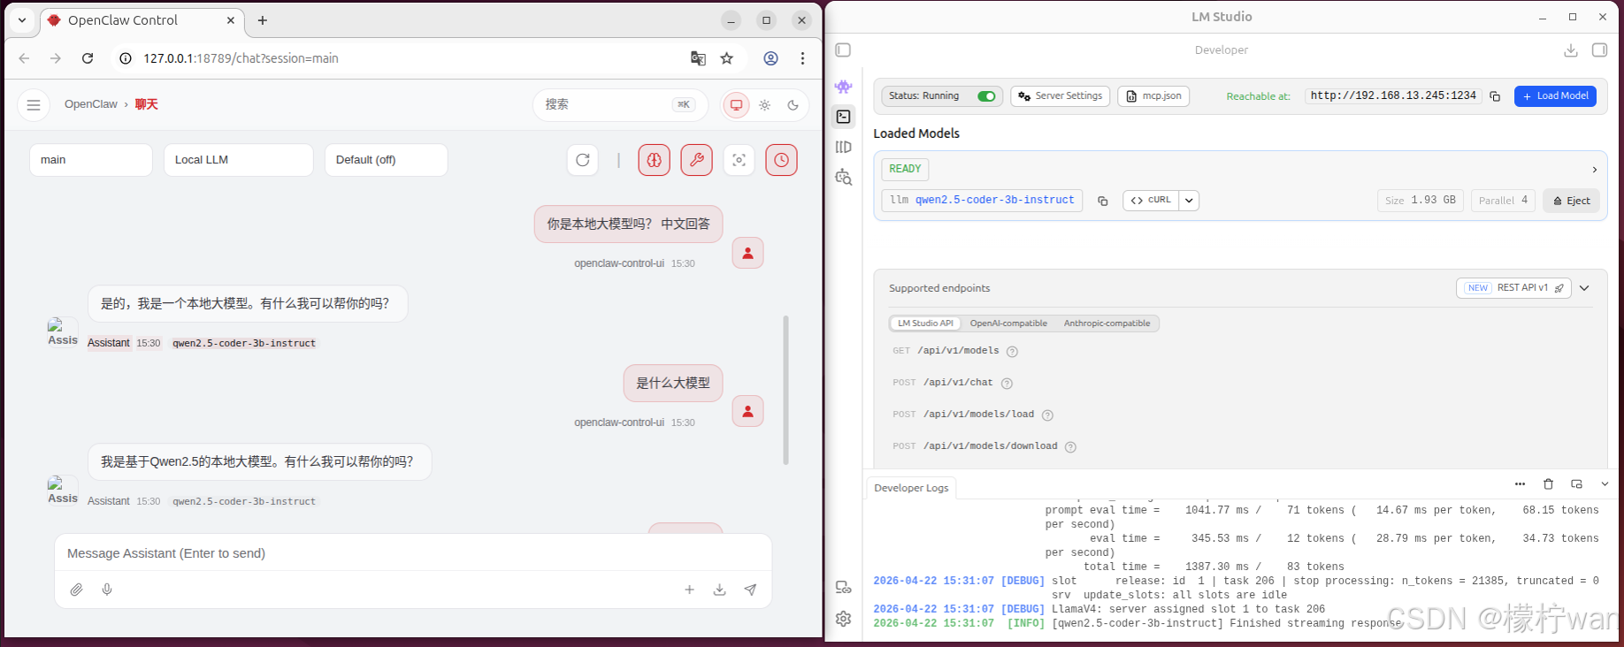Image resolution: width=1624 pixels, height=647 pixels.
Task: Select the LM Studio API tab
Action: 925,323
